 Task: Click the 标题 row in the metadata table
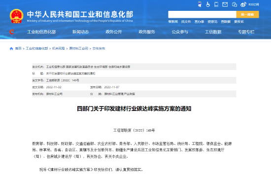coord(134,73)
